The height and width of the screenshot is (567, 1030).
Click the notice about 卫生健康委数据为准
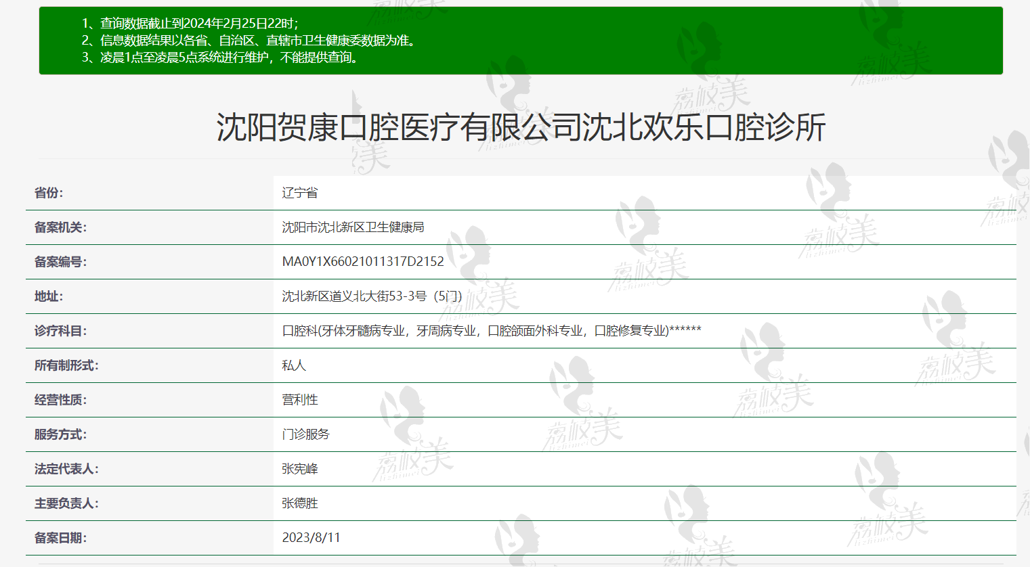[x=250, y=41]
